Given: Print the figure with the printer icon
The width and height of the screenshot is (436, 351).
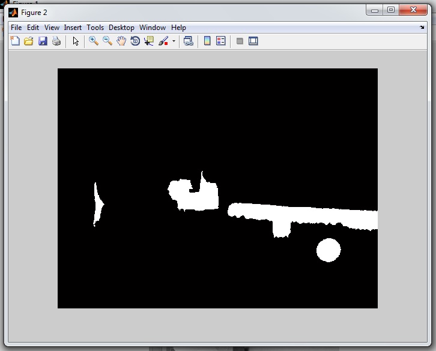Looking at the screenshot, I should pyautogui.click(x=56, y=41).
